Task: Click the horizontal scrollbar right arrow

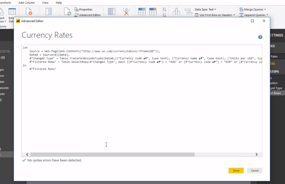Action: [257, 154]
